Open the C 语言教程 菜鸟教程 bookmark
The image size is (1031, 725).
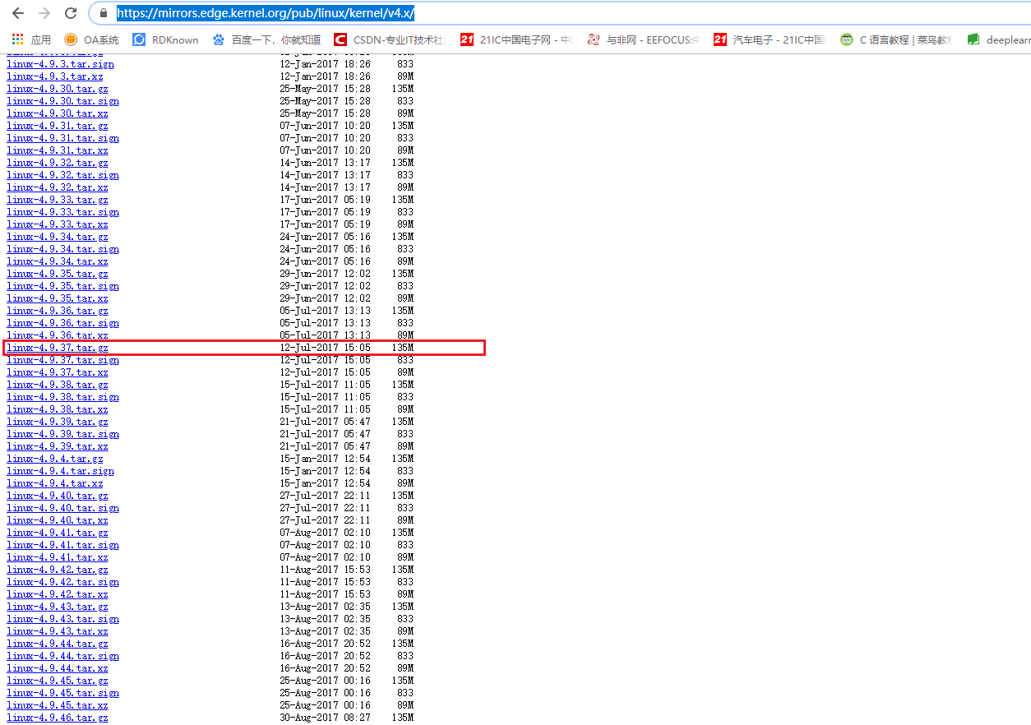tap(896, 39)
